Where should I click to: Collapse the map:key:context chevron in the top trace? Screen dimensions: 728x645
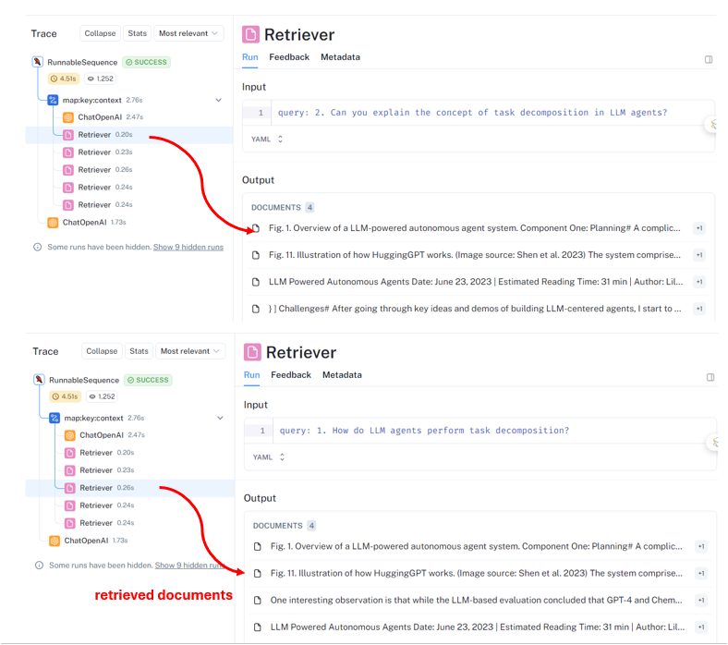[219, 100]
